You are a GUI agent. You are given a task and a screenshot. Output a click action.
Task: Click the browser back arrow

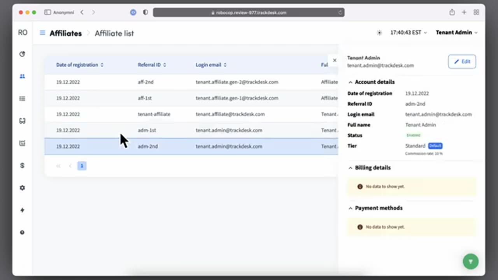coord(82,12)
